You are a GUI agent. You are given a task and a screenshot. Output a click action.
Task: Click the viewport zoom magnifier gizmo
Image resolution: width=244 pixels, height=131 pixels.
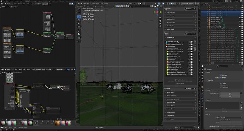[x=161, y=18]
